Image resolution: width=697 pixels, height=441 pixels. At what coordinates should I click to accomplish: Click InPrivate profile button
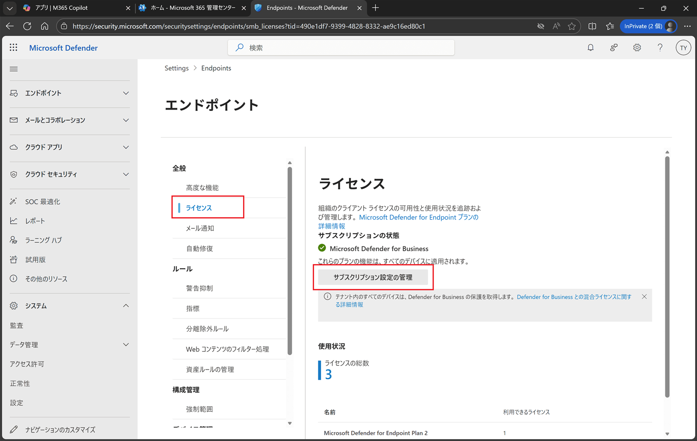coord(649,26)
